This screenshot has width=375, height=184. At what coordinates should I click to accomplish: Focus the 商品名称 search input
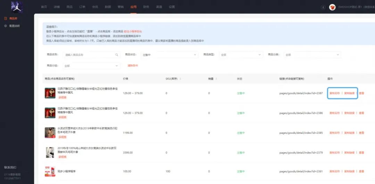[92, 55]
